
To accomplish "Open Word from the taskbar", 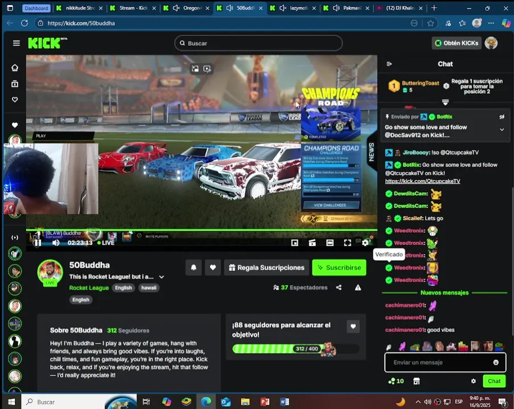I will [x=285, y=402].
